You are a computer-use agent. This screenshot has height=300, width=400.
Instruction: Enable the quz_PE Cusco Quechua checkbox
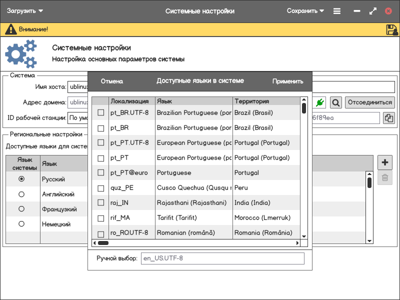pos(101,188)
